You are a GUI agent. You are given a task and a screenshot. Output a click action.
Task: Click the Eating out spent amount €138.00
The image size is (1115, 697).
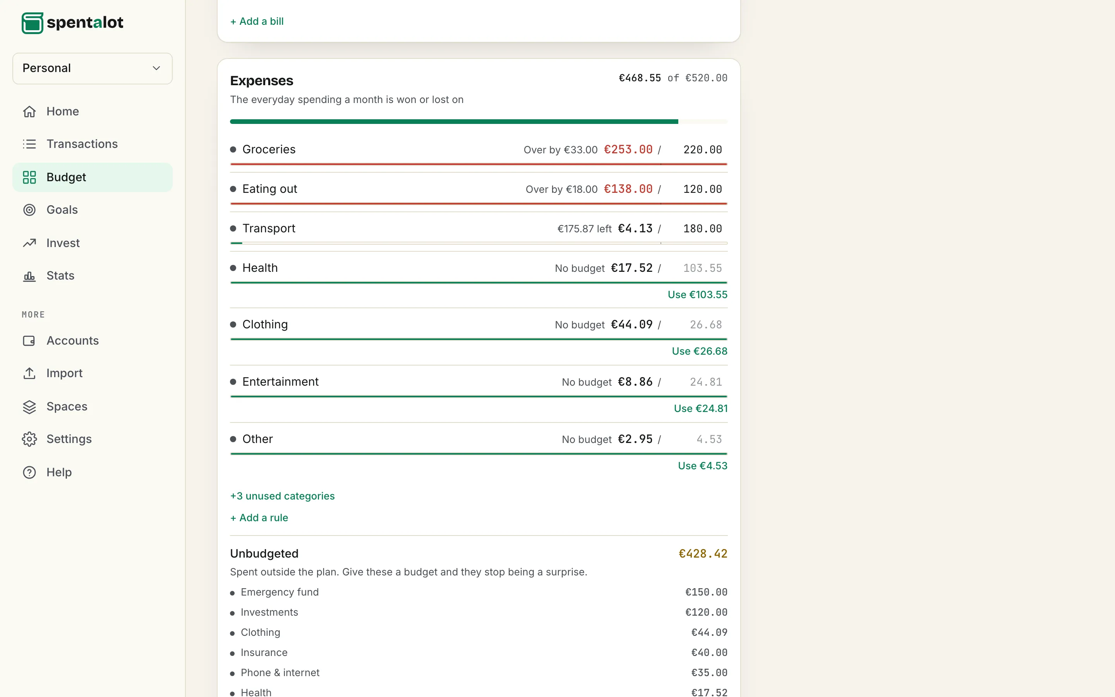tap(628, 189)
